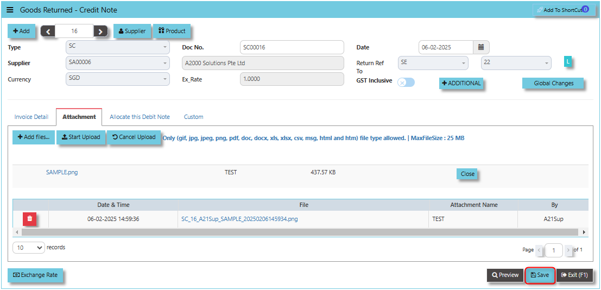The height and width of the screenshot is (290, 601).
Task: Switch to the Invoice Detail tab
Action: (31, 117)
